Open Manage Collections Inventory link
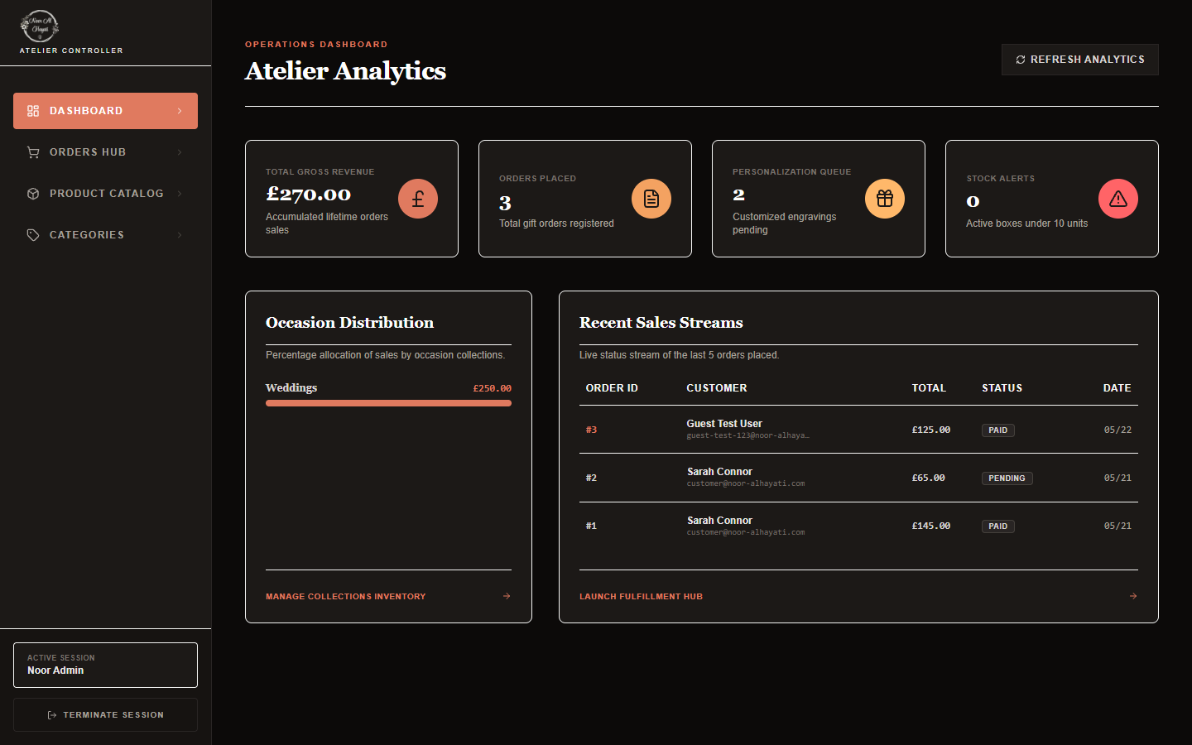Screen dimensions: 1192x745 388,596
